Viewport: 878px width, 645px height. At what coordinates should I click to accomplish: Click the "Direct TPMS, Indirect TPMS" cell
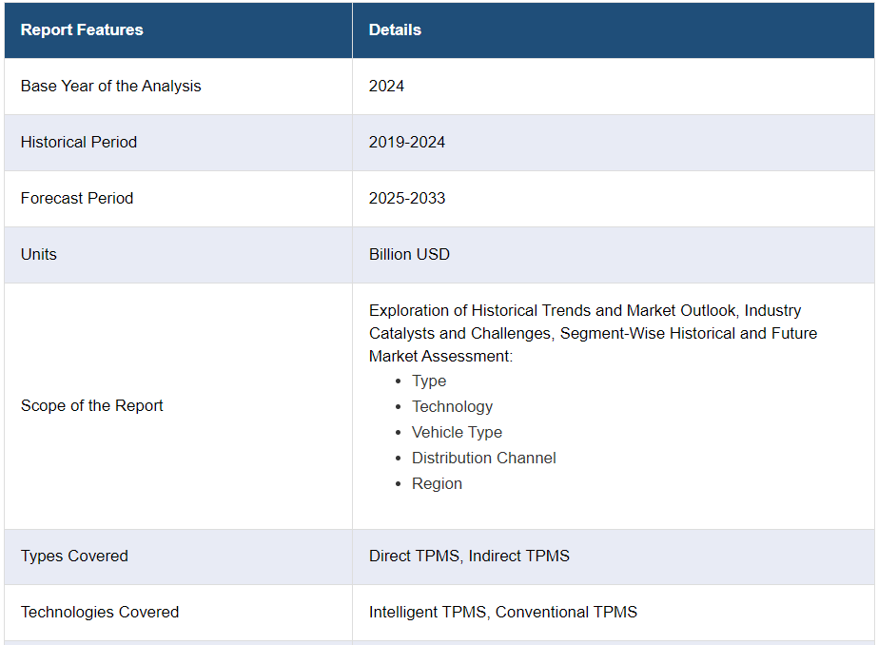coord(469,556)
